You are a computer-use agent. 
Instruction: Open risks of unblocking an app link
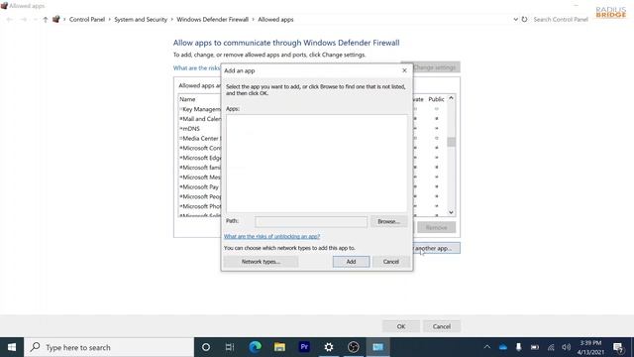[x=271, y=236]
